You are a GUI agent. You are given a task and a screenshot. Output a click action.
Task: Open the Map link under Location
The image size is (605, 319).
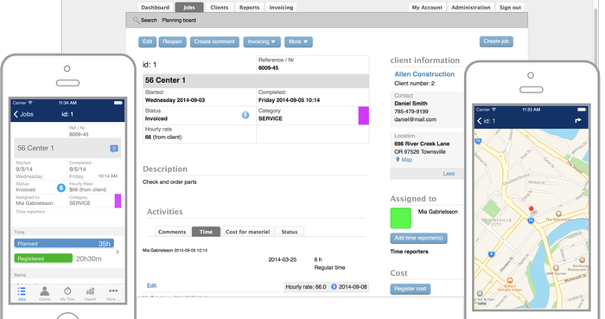click(407, 160)
